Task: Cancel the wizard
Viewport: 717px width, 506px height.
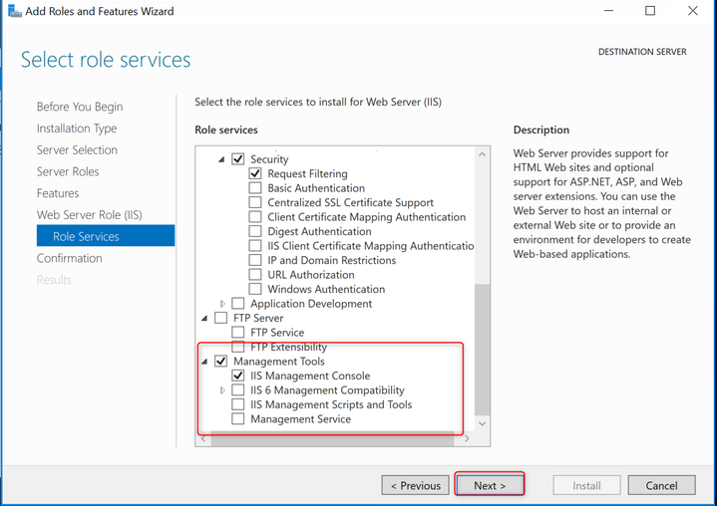Action: [662, 485]
